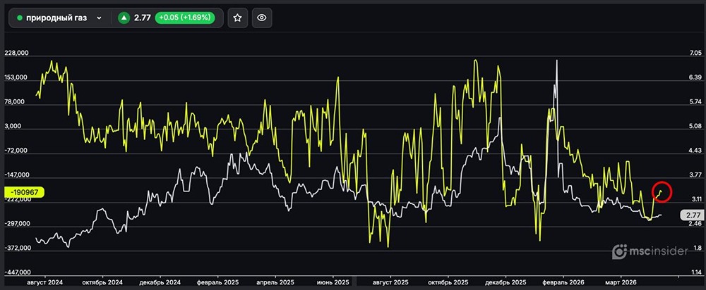The width and height of the screenshot is (706, 290).
Task: Select февраль 2025 on the time axis
Action: click(x=217, y=282)
